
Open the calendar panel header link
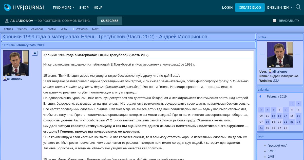click(264, 90)
